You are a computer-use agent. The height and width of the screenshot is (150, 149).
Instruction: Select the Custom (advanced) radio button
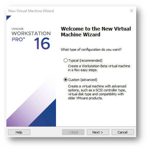tap(65, 80)
